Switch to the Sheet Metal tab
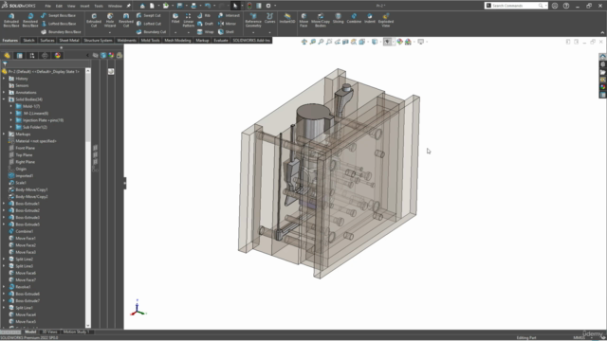607x341 pixels. [69, 40]
